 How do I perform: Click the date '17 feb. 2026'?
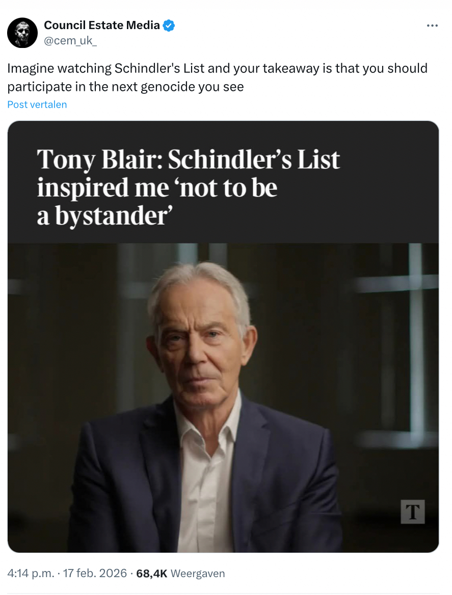point(94,573)
